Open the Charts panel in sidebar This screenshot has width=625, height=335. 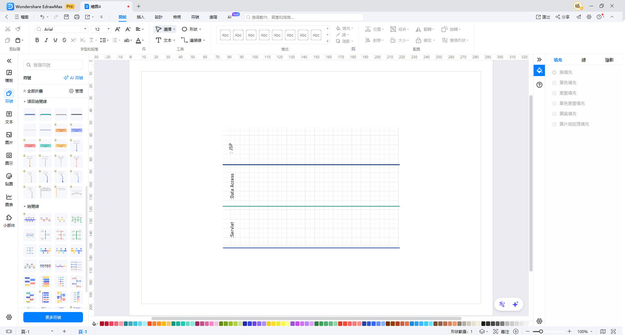[9, 200]
